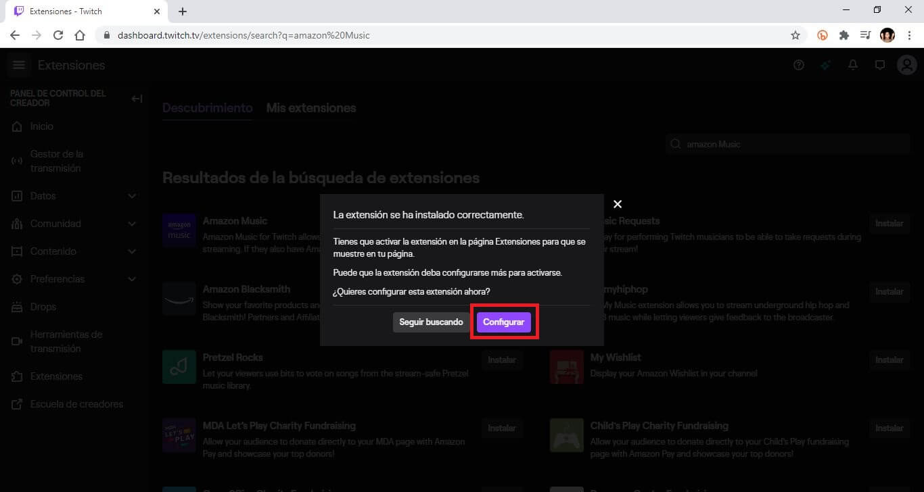The height and width of the screenshot is (492, 924).
Task: Click the Inicio home icon
Action: click(17, 126)
